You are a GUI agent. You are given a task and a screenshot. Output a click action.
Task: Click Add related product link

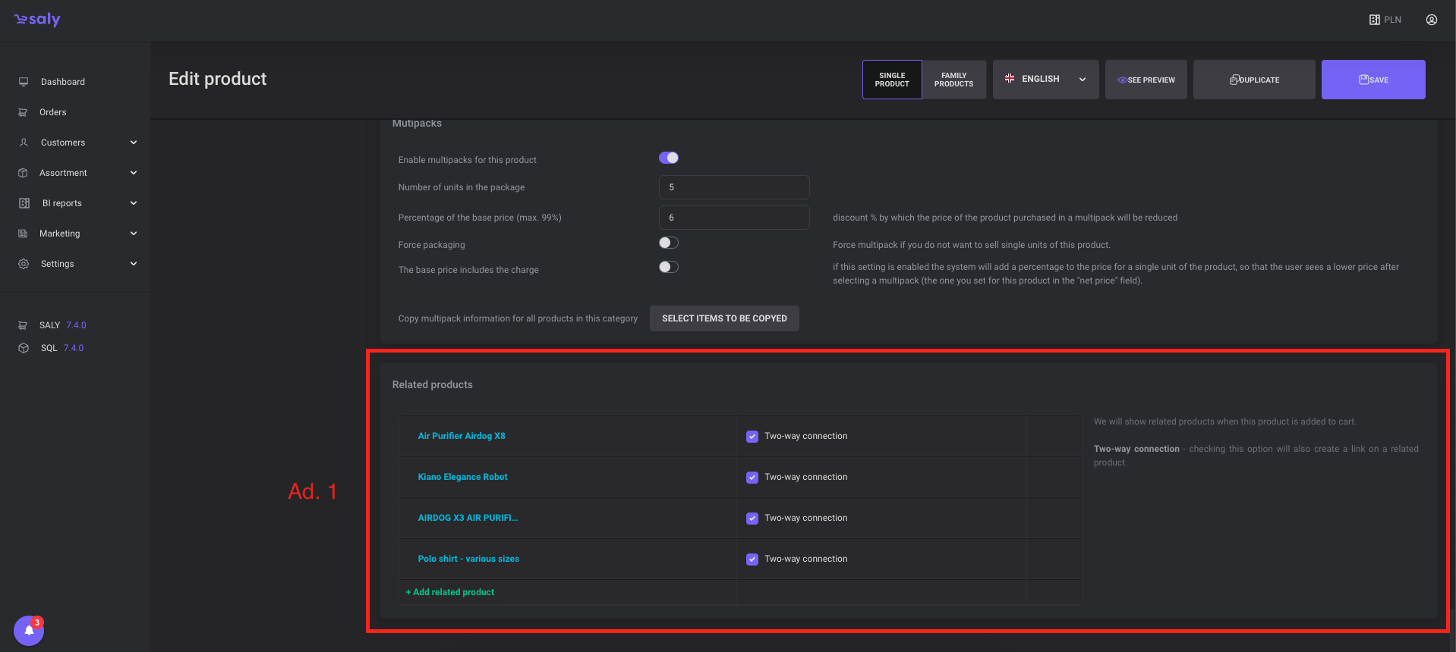(450, 592)
